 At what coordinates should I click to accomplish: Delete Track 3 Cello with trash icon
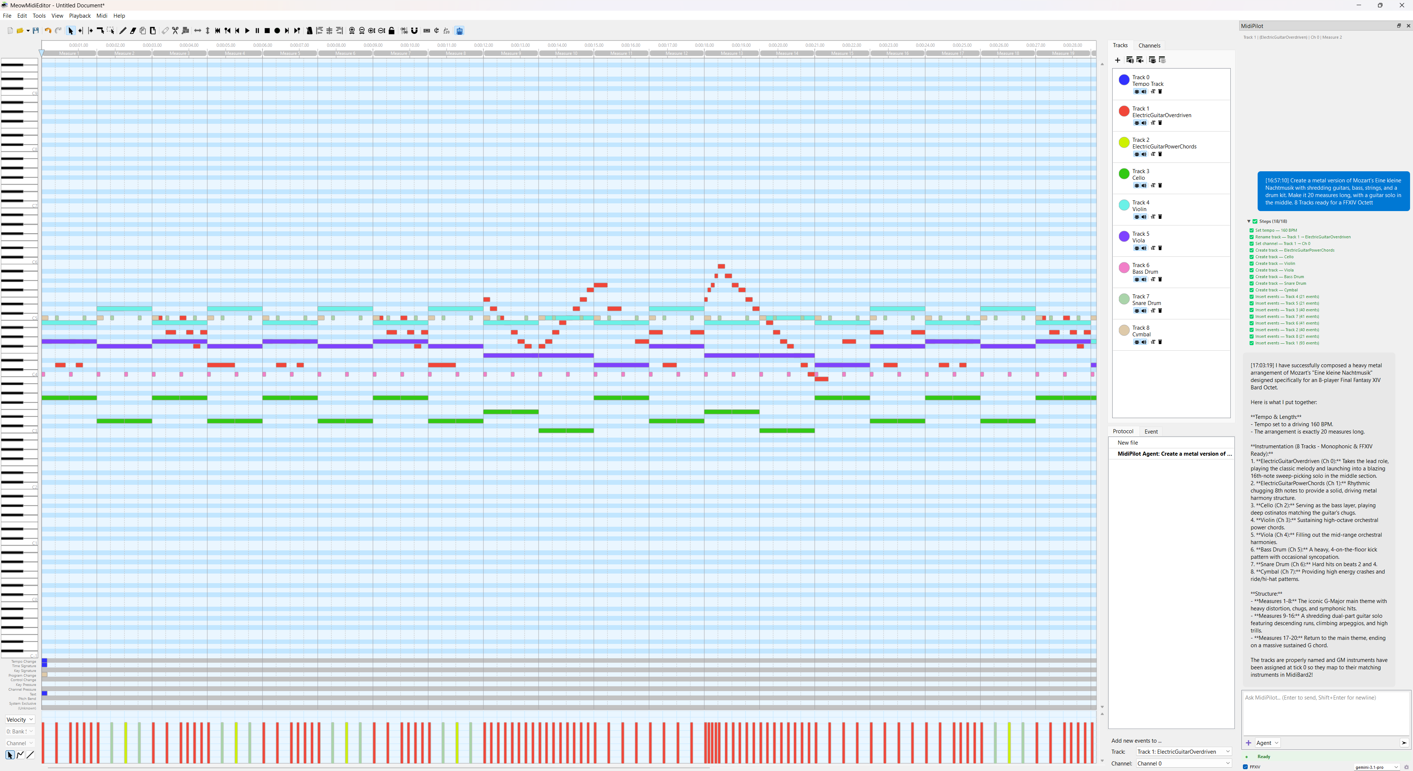pos(1160,186)
